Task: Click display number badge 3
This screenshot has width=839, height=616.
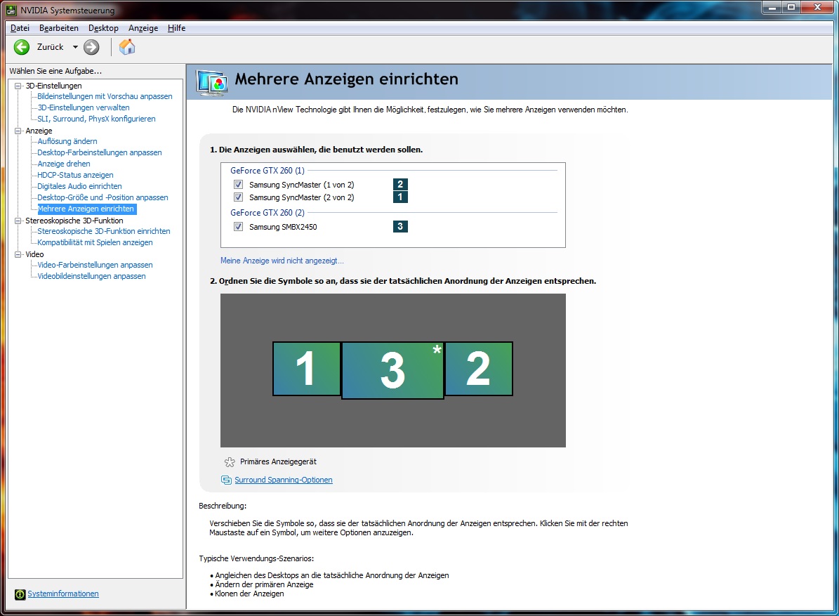Action: (400, 226)
